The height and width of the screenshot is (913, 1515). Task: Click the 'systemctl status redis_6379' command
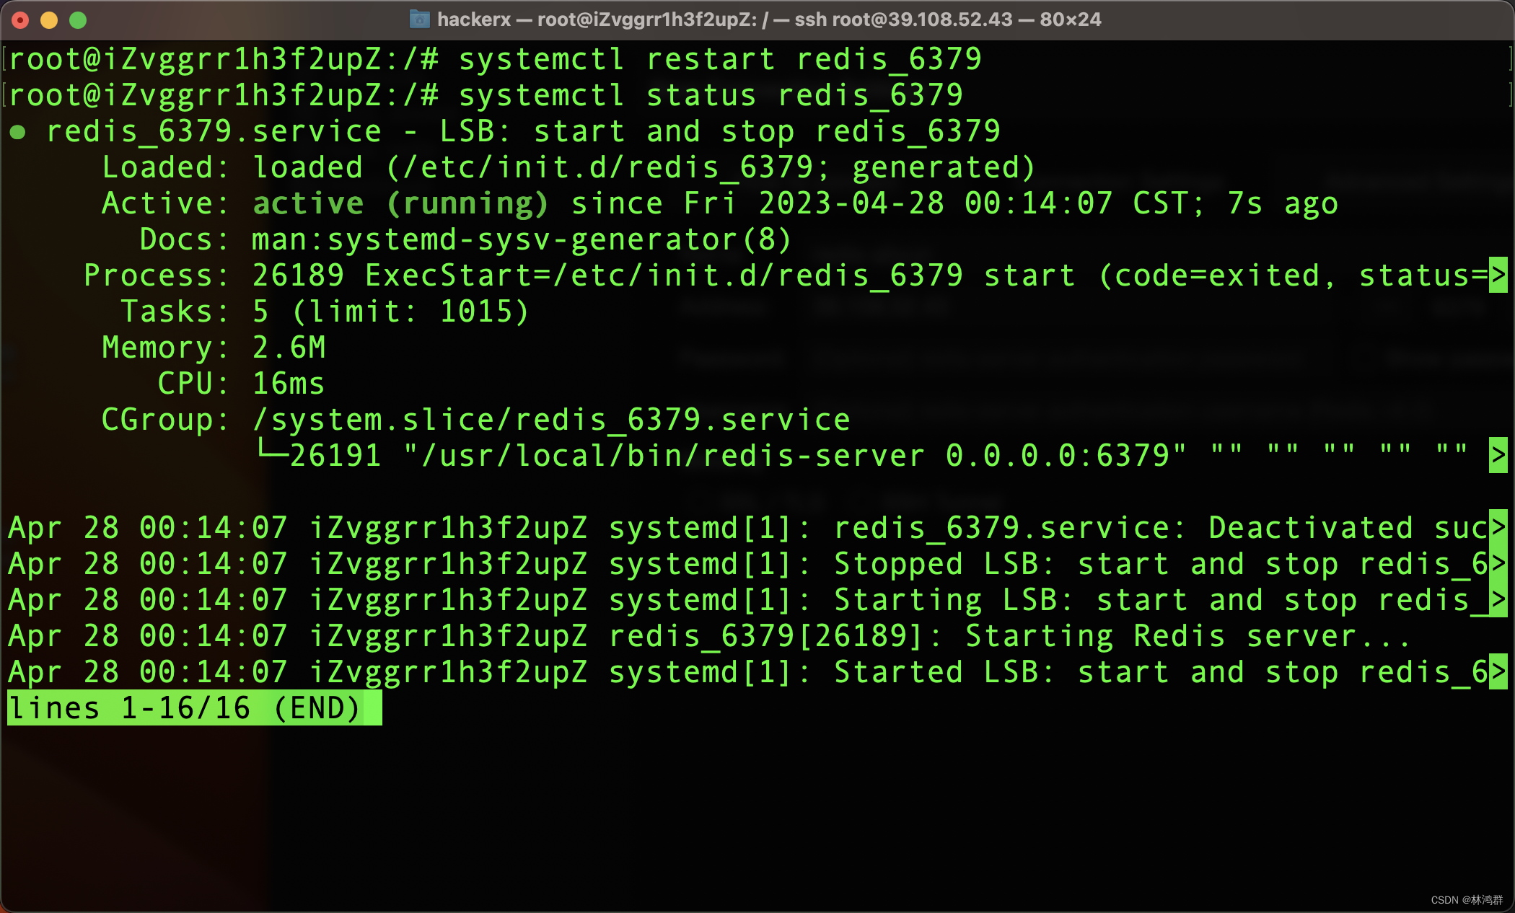point(710,95)
